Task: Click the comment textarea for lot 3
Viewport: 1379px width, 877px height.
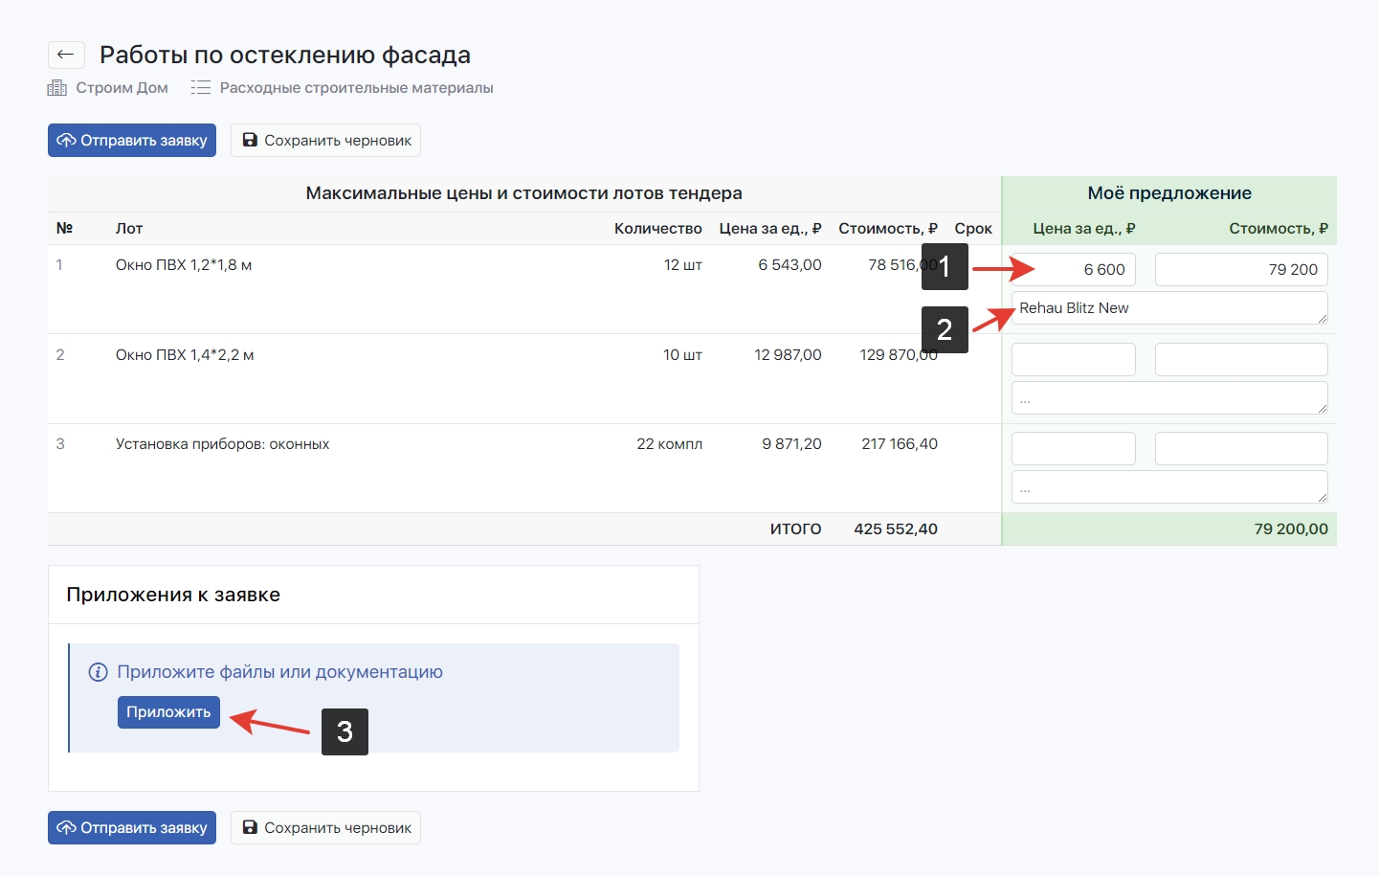Action: point(1168,487)
